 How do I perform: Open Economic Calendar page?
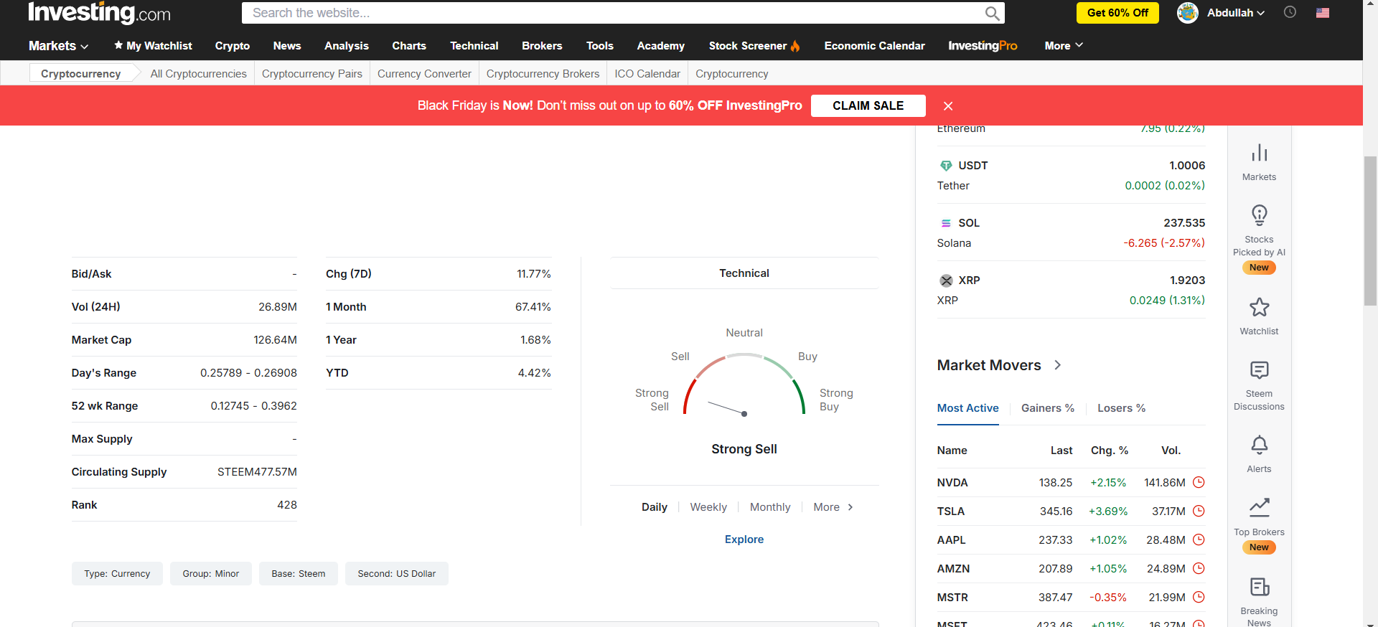coord(875,46)
